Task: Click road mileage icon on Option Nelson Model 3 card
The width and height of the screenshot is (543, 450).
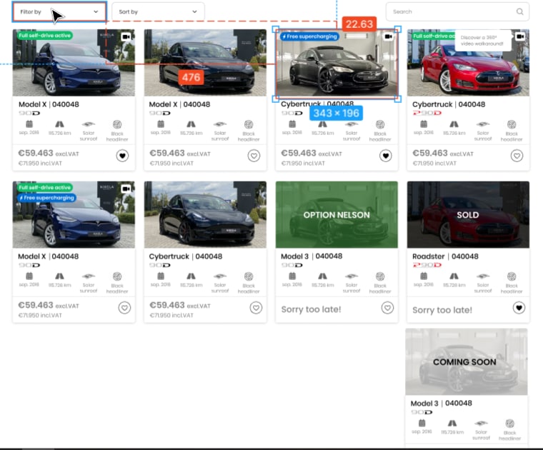Action: click(x=322, y=276)
